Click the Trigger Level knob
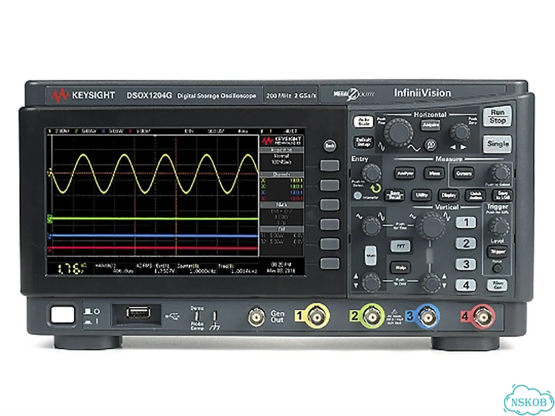The width and height of the screenshot is (555, 416). (x=499, y=226)
